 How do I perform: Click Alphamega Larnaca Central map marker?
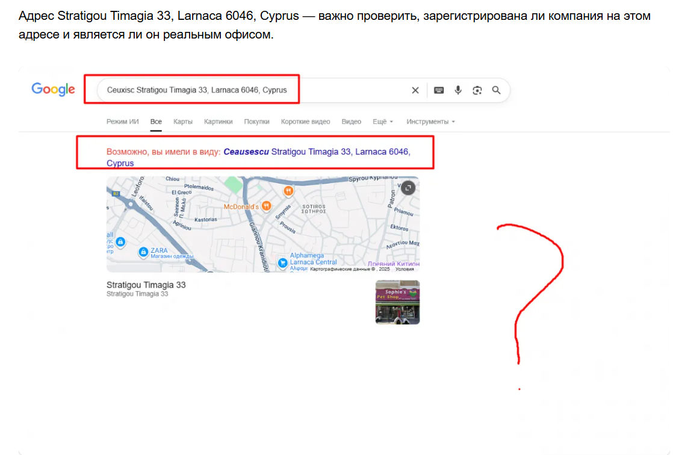(x=282, y=262)
